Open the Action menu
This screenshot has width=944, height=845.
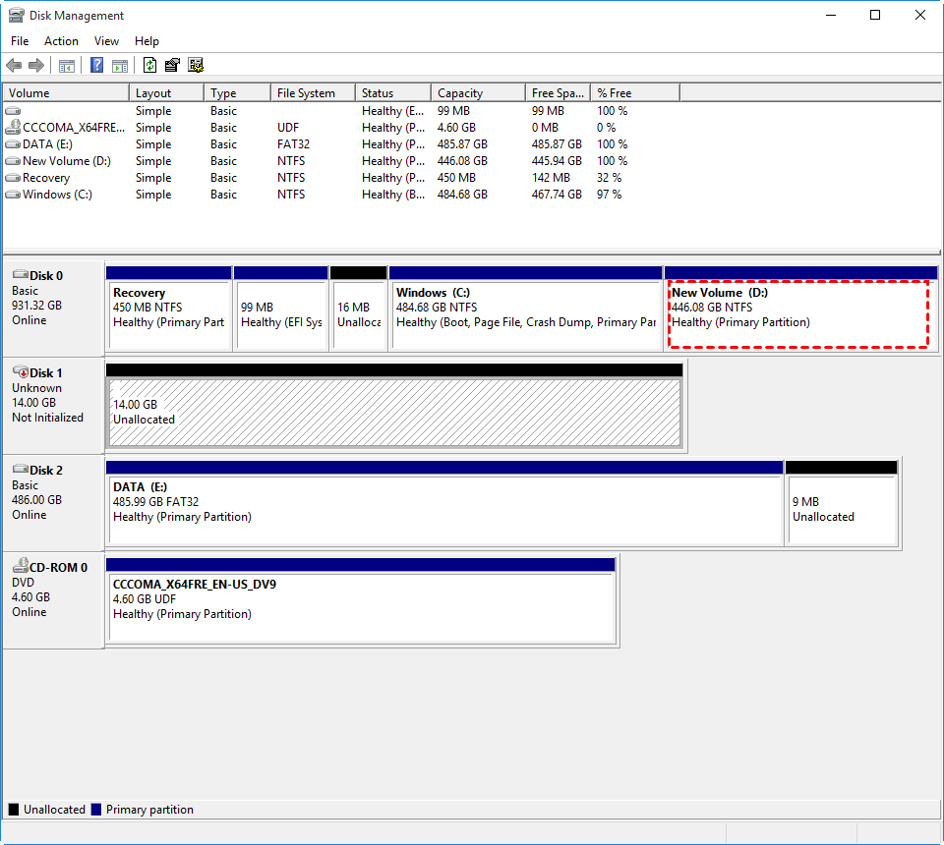click(x=61, y=41)
